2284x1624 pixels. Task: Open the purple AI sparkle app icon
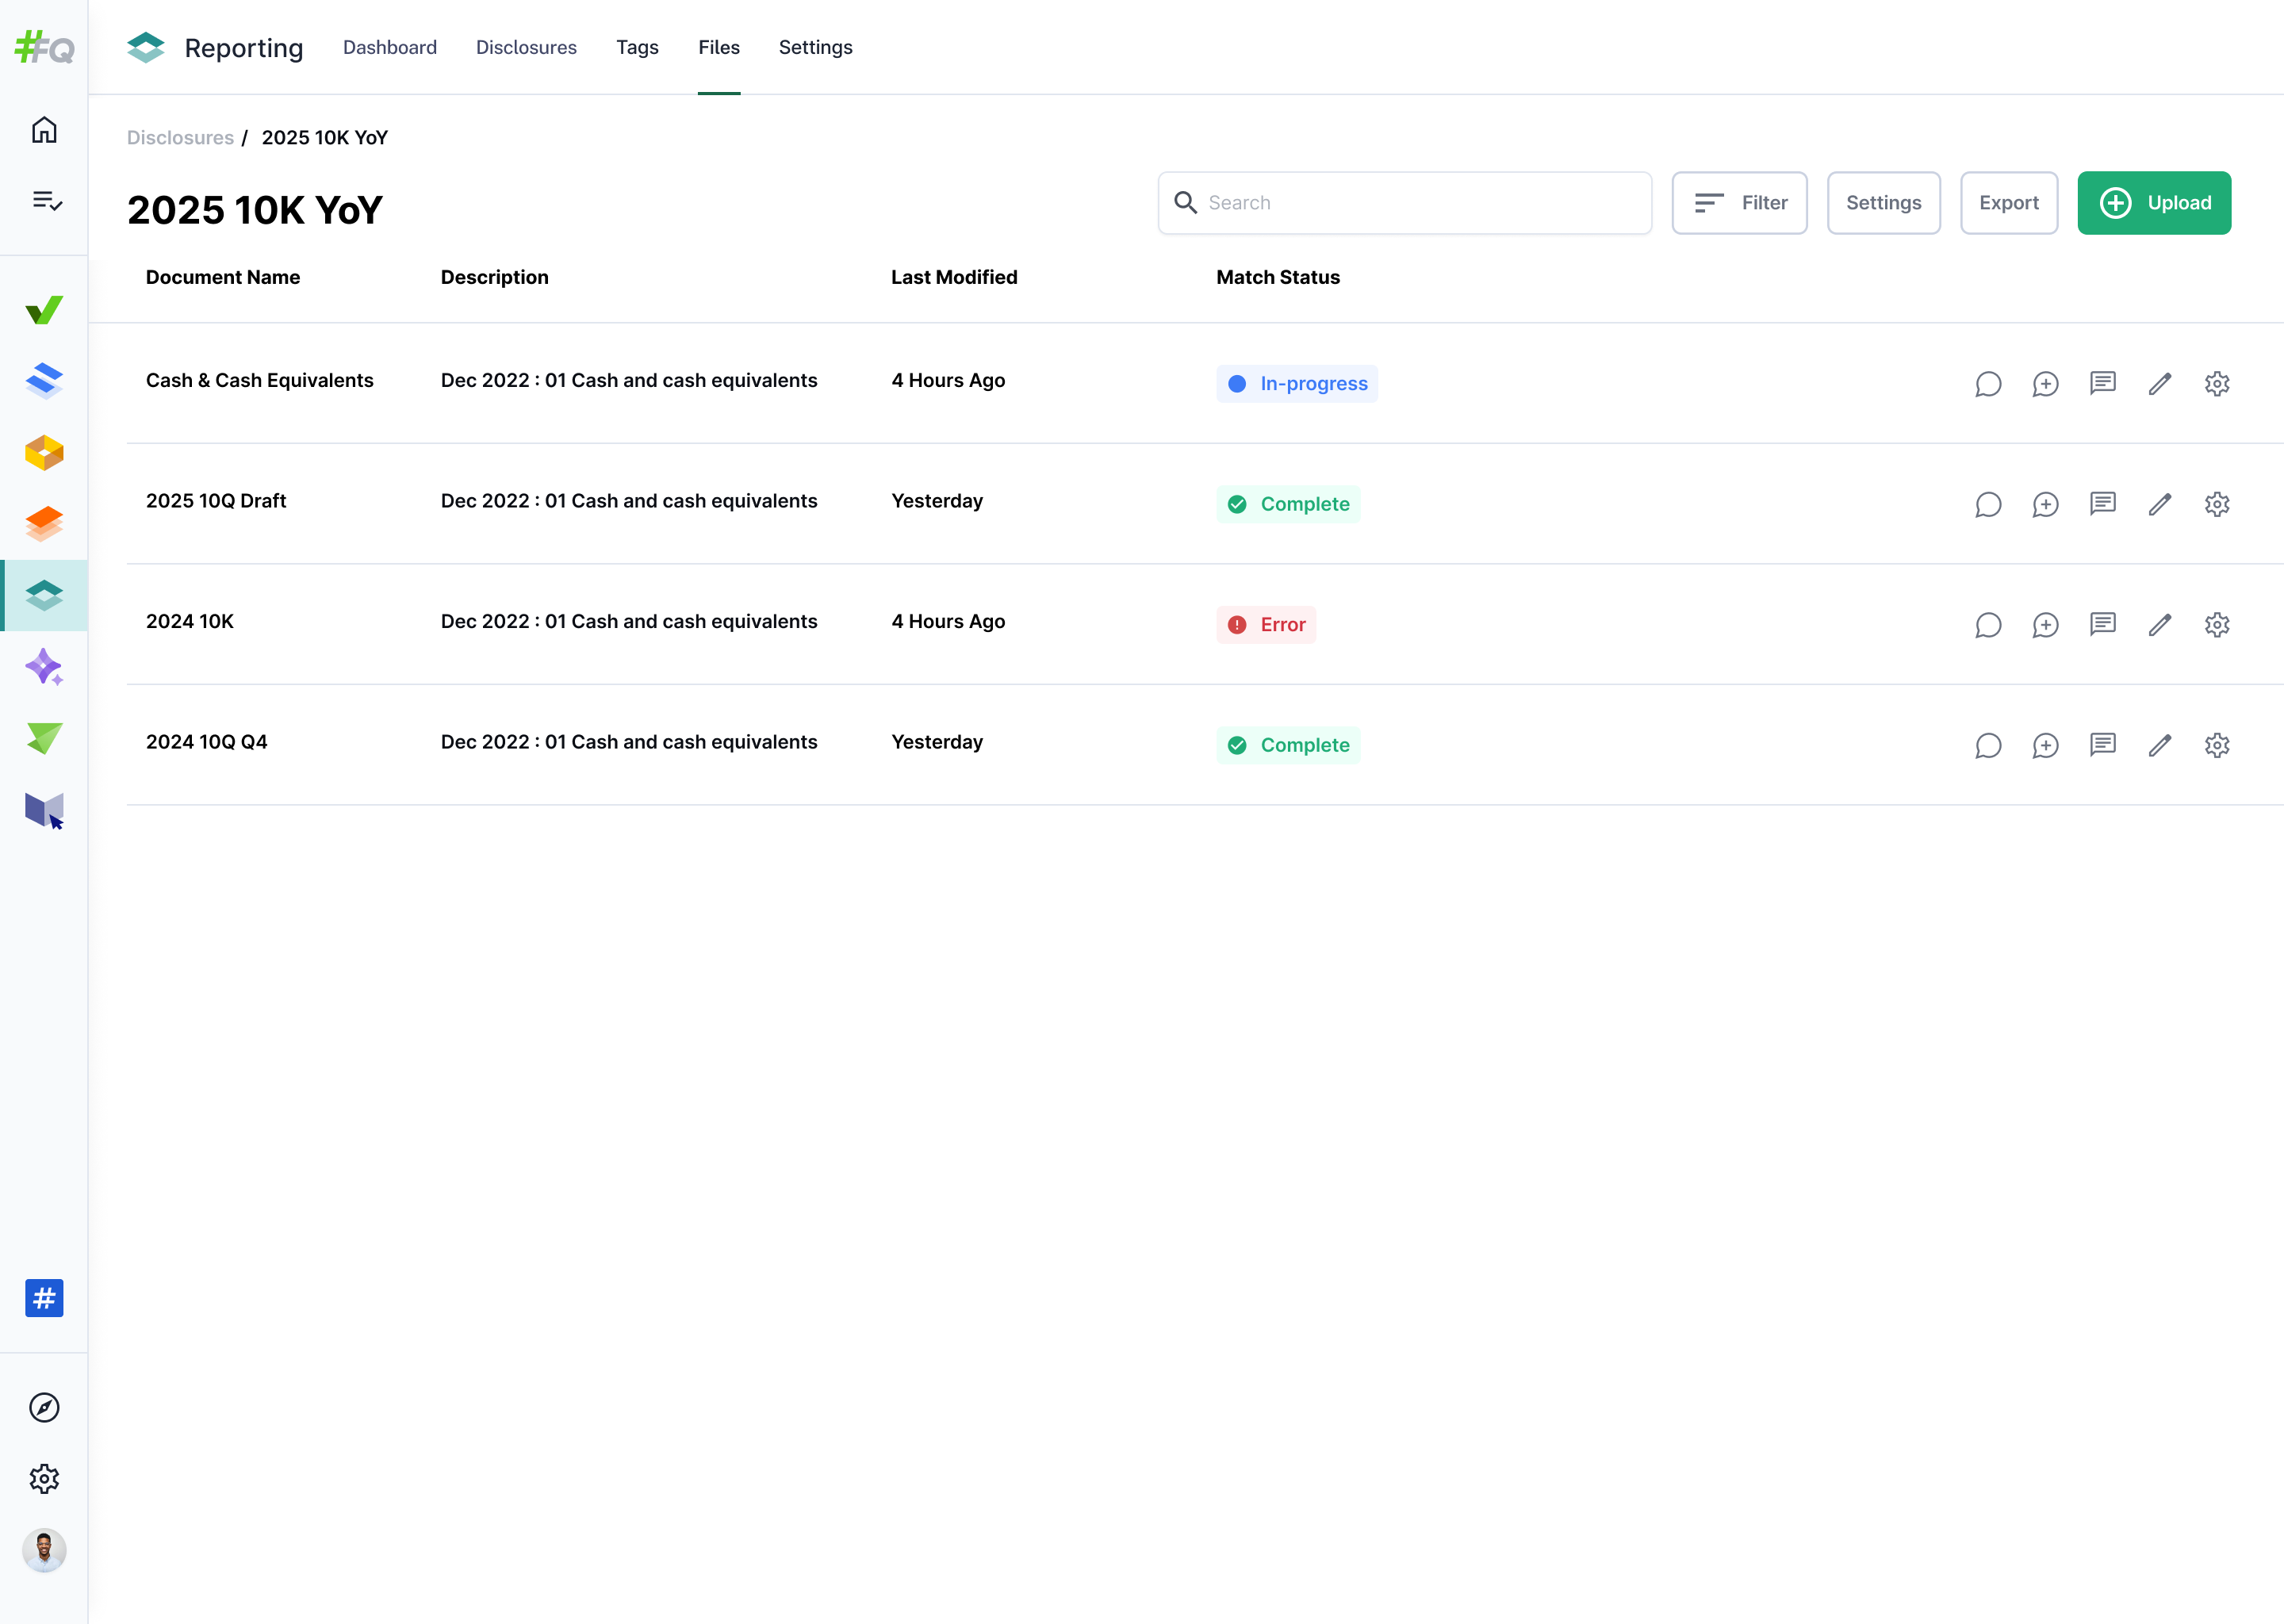tap(44, 667)
